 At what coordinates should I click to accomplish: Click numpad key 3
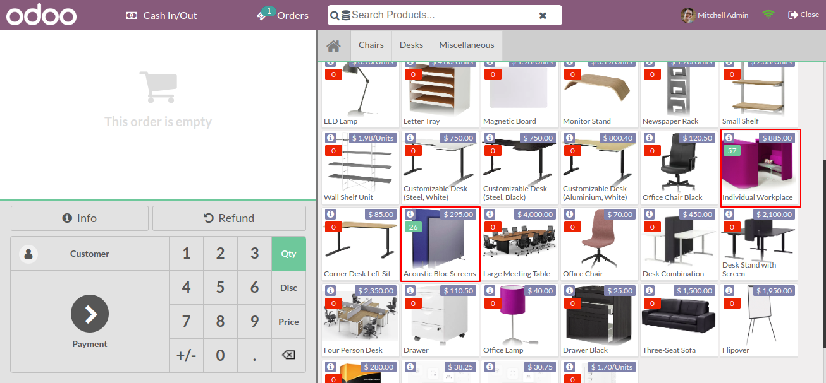pos(254,254)
